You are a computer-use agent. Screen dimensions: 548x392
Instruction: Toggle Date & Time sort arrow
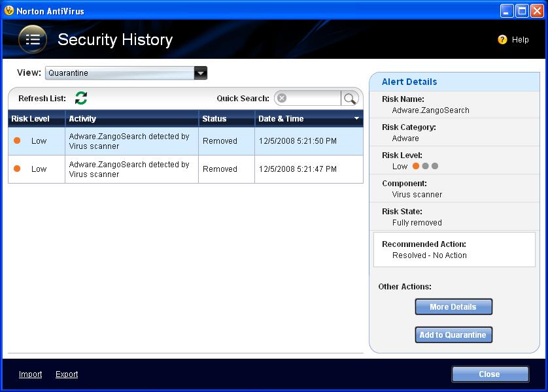tap(356, 118)
